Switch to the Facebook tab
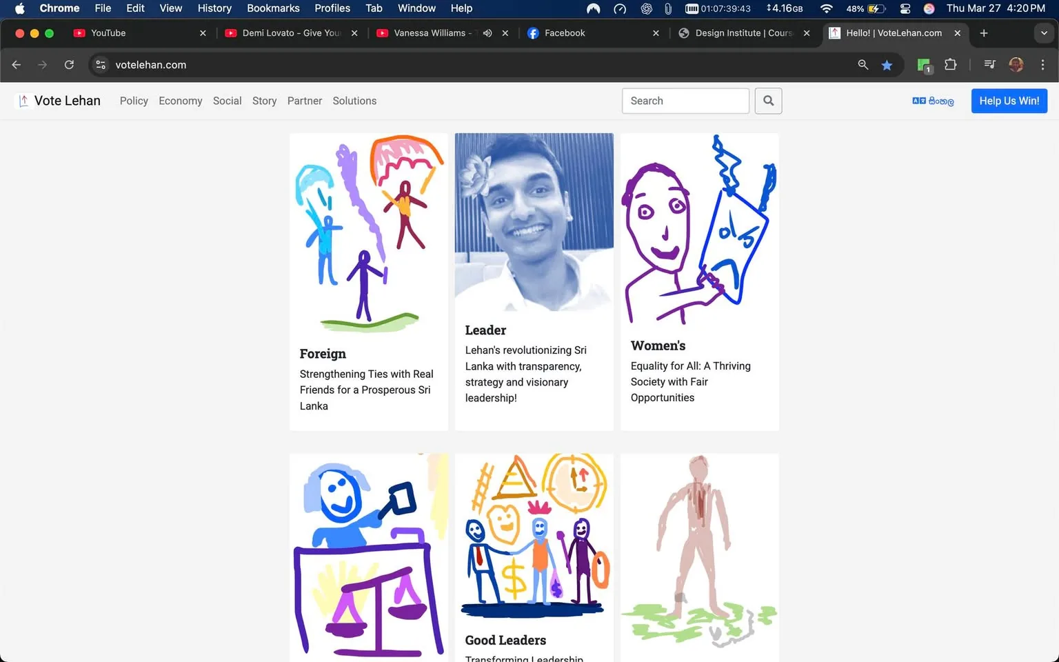 coord(565,32)
